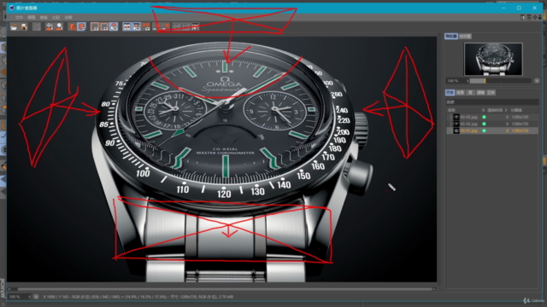Select the 历史 history tab

click(450, 93)
